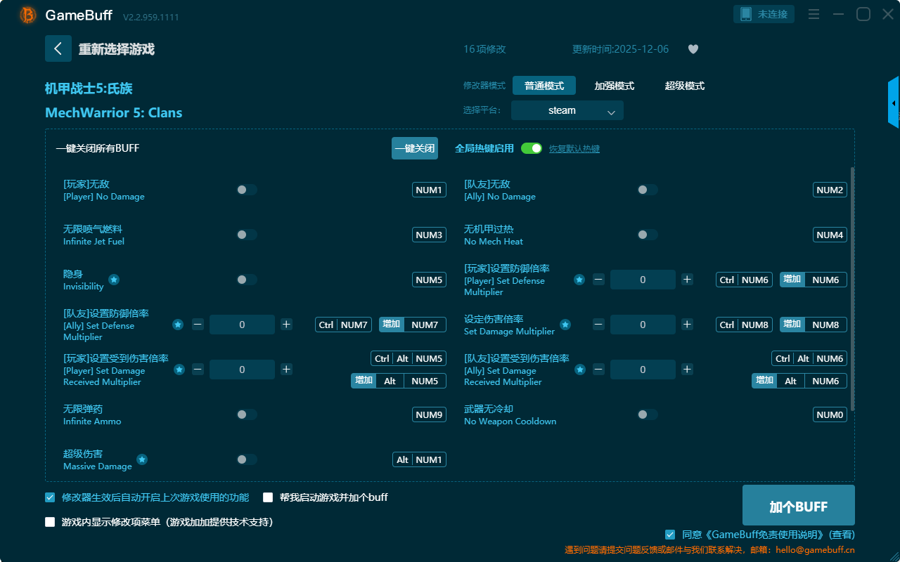The width and height of the screenshot is (900, 562).
Task: Open the hamburger menu icon in title bar
Action: pyautogui.click(x=814, y=14)
